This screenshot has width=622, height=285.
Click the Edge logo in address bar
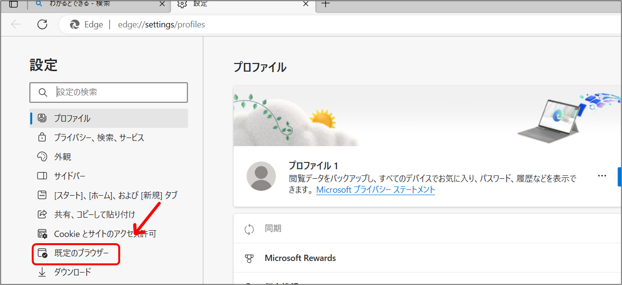tap(75, 25)
